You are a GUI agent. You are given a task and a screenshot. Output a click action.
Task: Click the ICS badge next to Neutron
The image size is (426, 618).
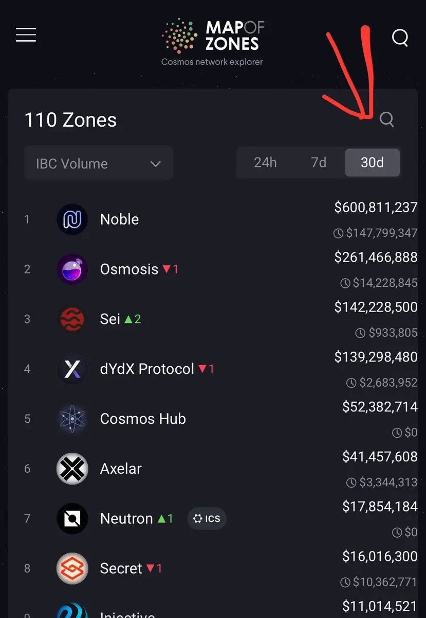207,519
